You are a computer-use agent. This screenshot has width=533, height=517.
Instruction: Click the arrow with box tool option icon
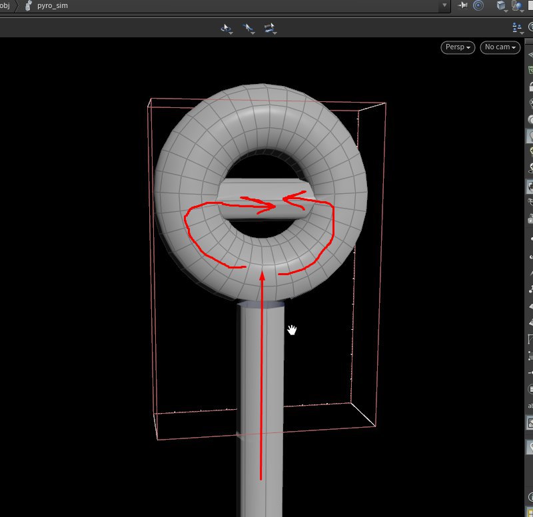270,29
